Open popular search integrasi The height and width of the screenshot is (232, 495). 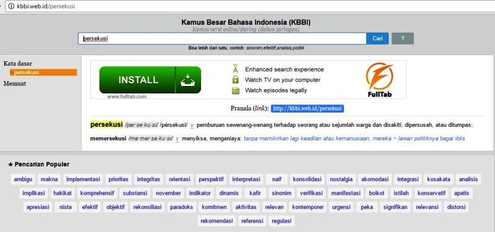click(x=408, y=179)
